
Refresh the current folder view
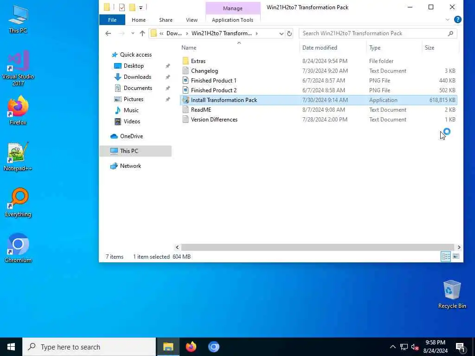click(289, 33)
